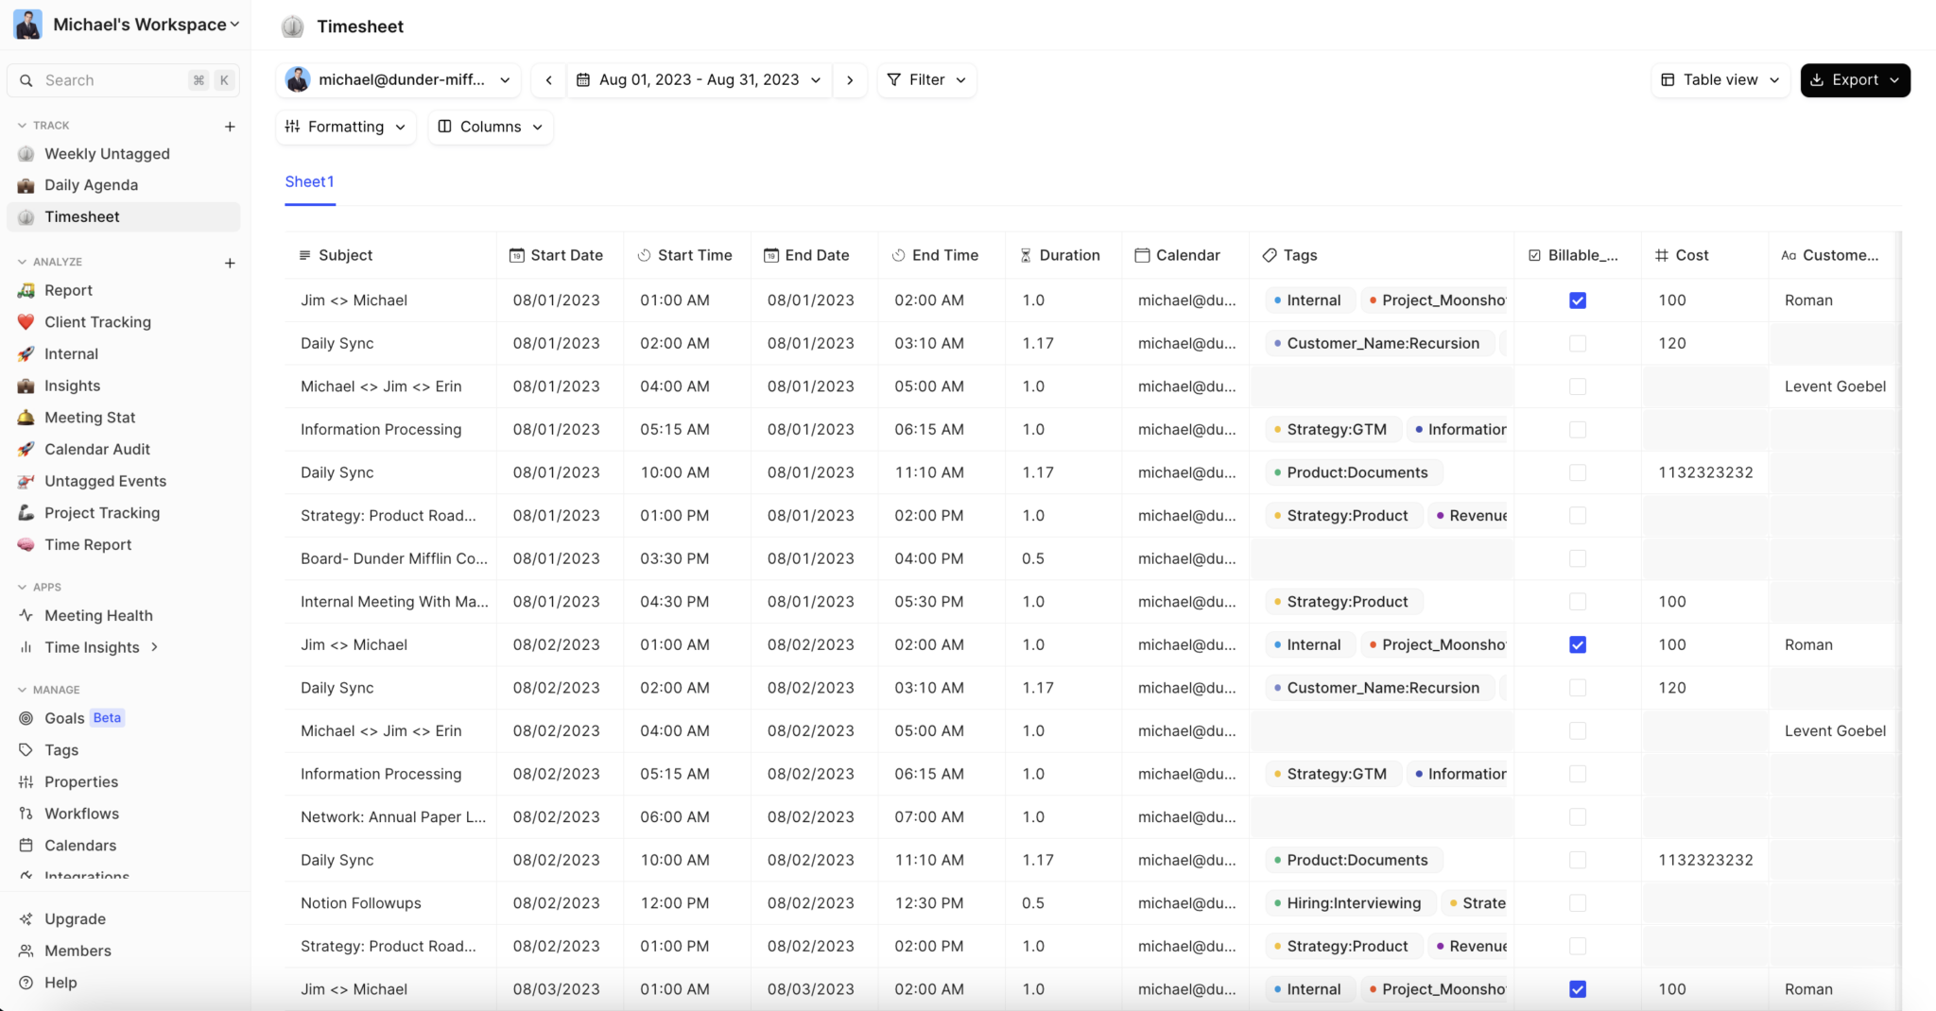
Task: Check Billable for Notion Followups row
Action: 1578,903
